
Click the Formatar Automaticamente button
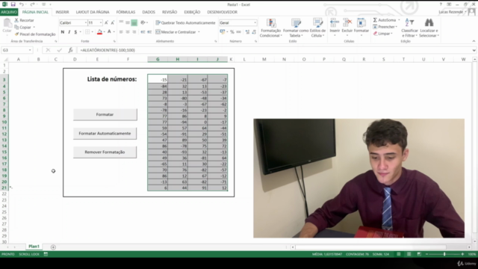(x=105, y=133)
